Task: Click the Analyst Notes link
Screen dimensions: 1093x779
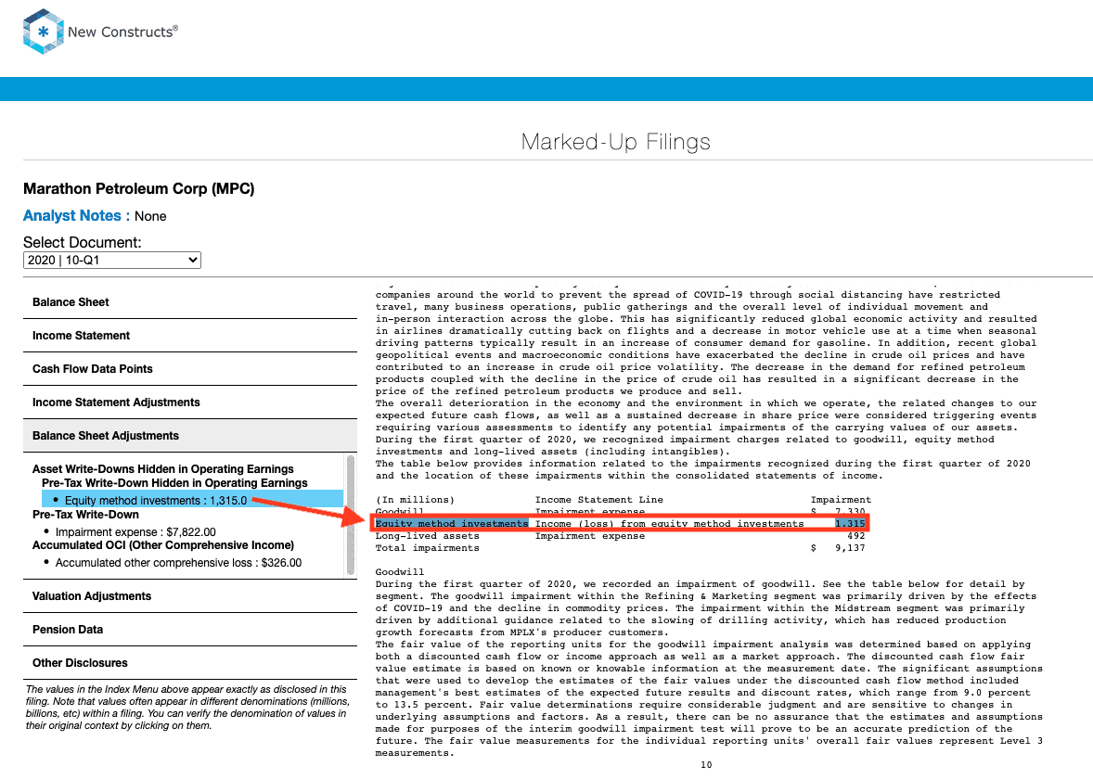Action: [71, 216]
